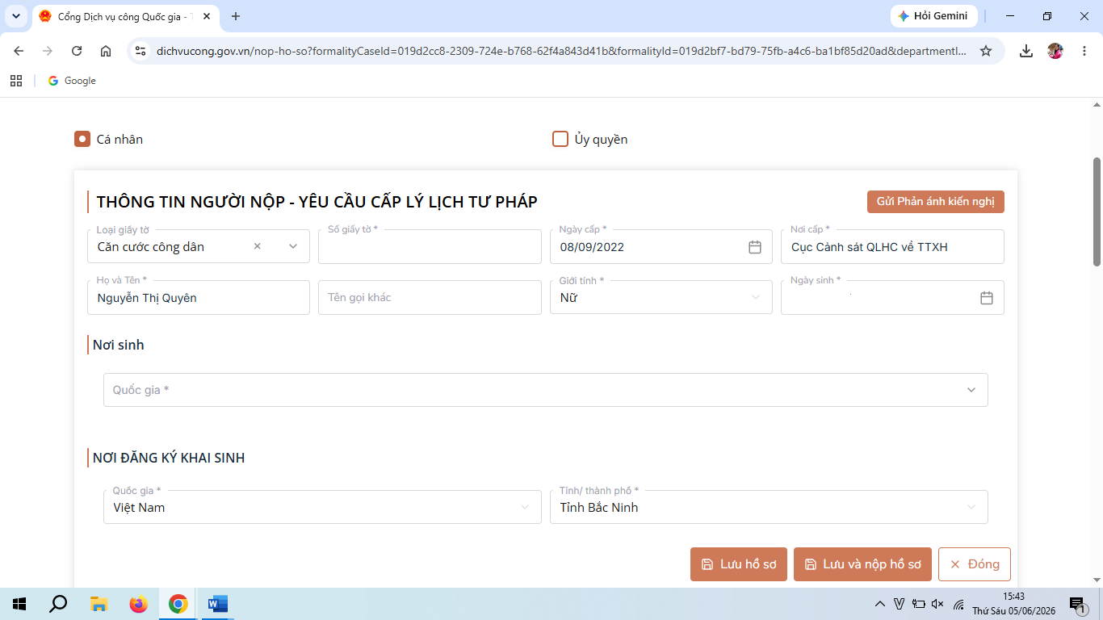Expand Quốc gia dropdown under Nơi sinh
This screenshot has height=620, width=1103.
tap(545, 390)
